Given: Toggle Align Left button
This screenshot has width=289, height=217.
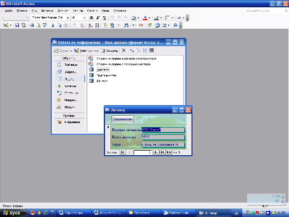Looking at the screenshot, I should point(113,18).
